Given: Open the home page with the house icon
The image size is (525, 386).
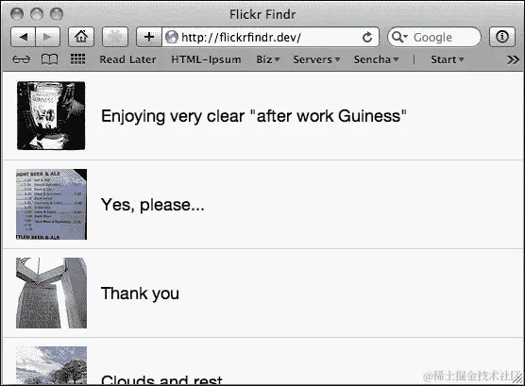Looking at the screenshot, I should point(81,37).
